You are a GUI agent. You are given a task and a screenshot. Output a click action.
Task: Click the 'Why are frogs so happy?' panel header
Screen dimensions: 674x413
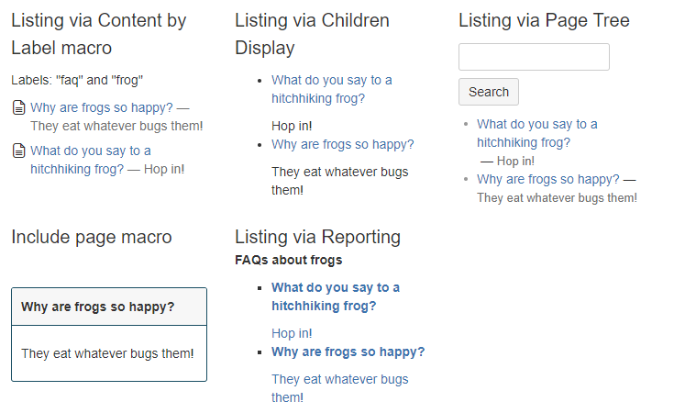(x=109, y=307)
